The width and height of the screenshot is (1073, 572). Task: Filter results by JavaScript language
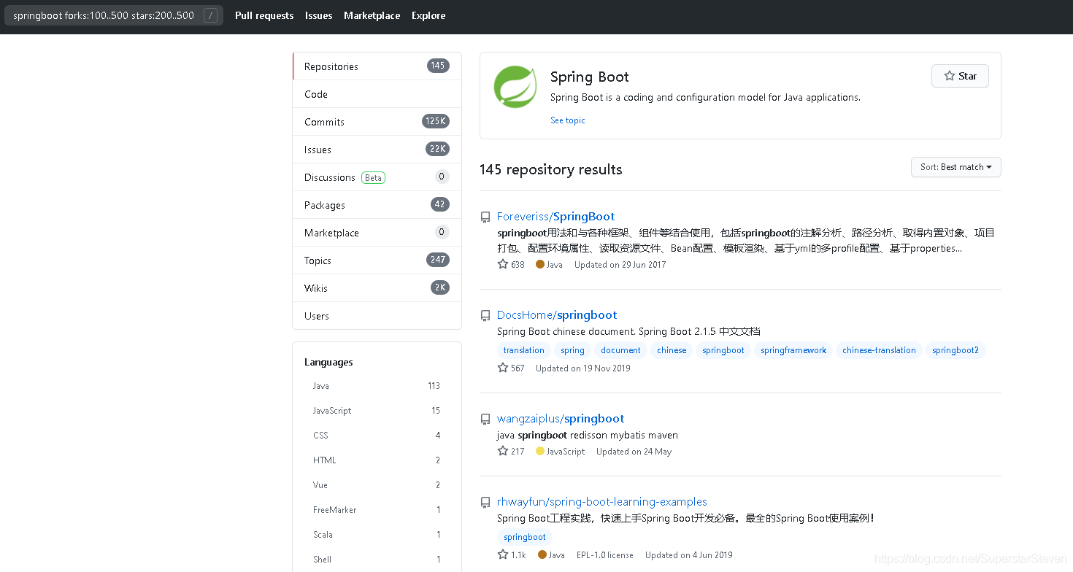click(377, 411)
